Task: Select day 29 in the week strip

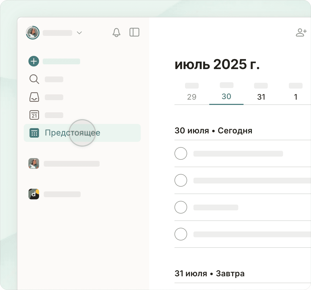Action: tap(192, 97)
